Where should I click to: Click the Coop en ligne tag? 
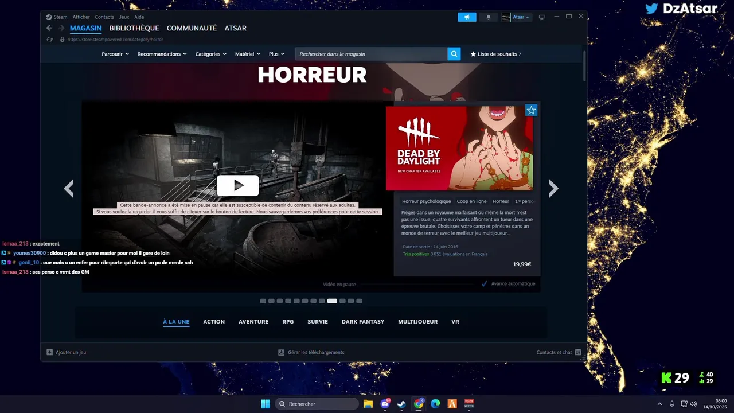471,201
